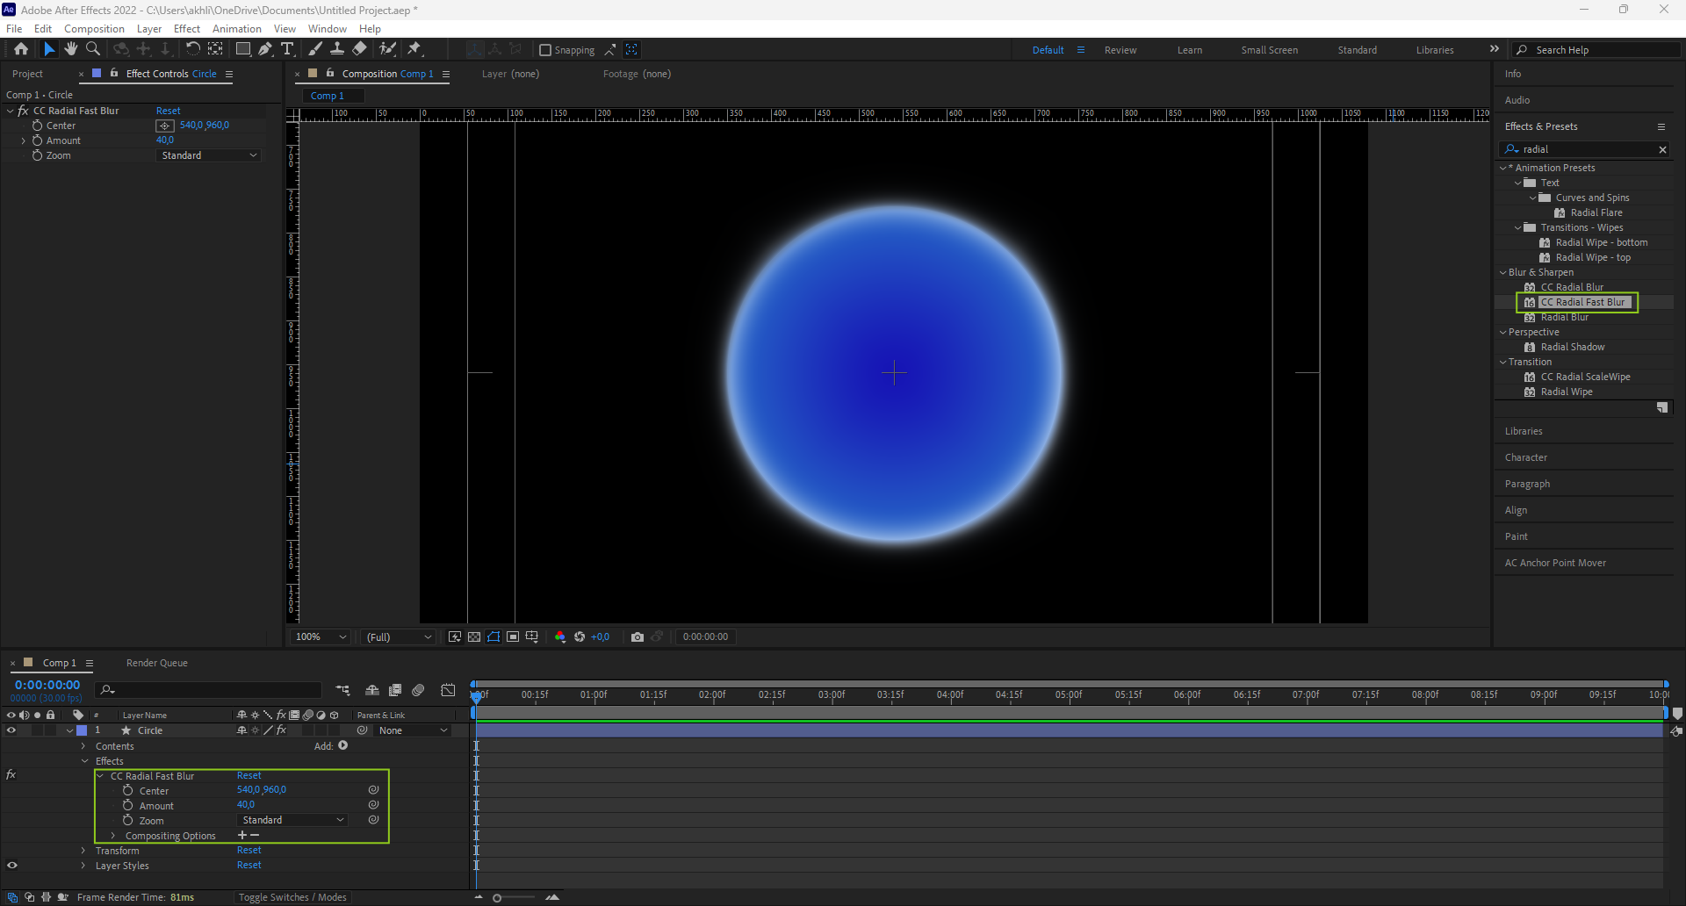This screenshot has width=1686, height=906.
Task: Select the Rotation tool
Action: [193, 49]
